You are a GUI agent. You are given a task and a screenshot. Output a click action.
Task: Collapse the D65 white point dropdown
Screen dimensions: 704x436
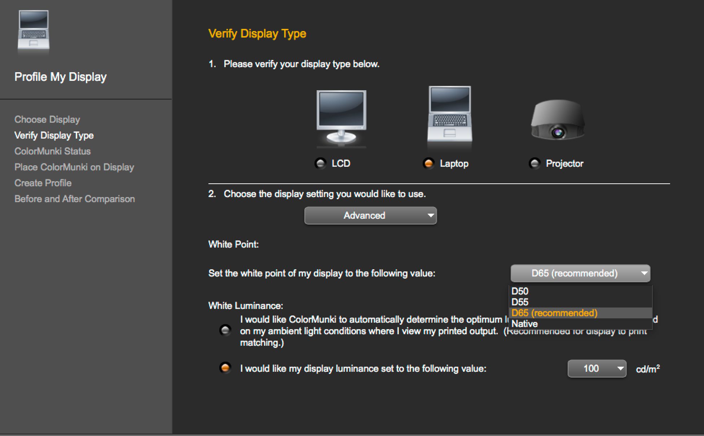[x=580, y=273]
